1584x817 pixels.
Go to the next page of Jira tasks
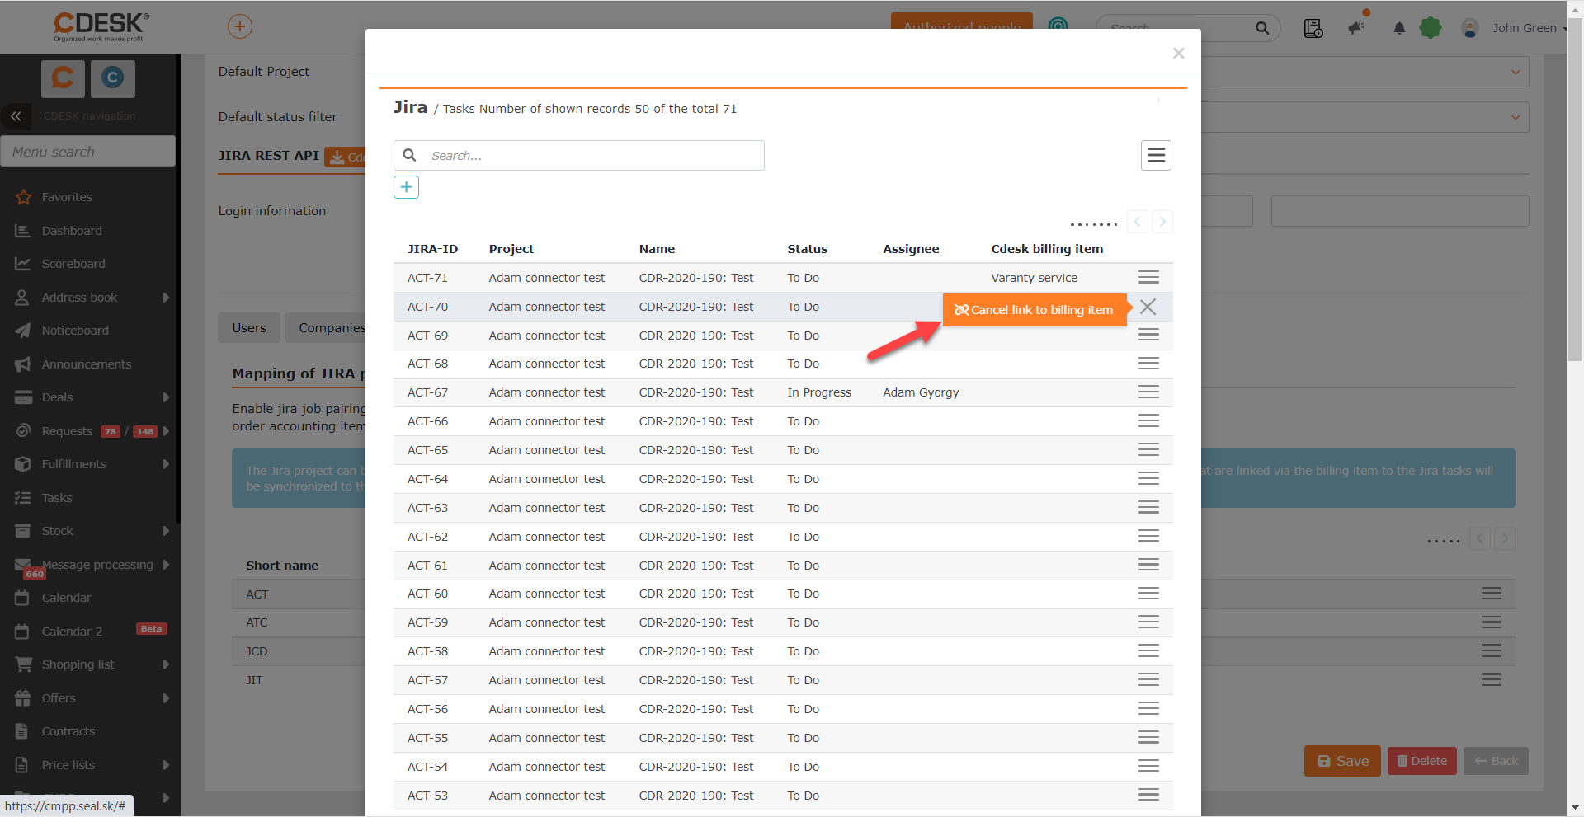pyautogui.click(x=1162, y=222)
